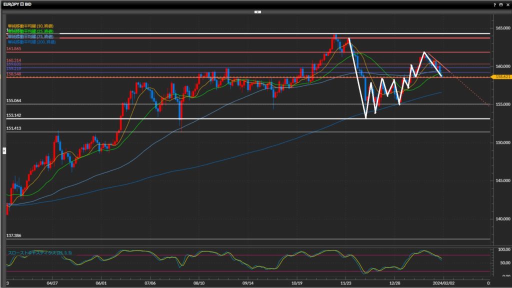The height and width of the screenshot is (288, 512).
Task: Click the 2024/02/02 date on time axis
Action: (x=443, y=282)
